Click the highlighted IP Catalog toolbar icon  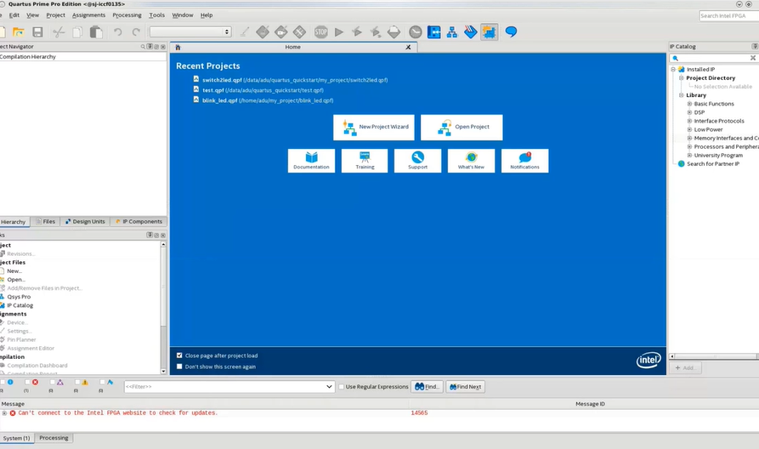coord(490,32)
